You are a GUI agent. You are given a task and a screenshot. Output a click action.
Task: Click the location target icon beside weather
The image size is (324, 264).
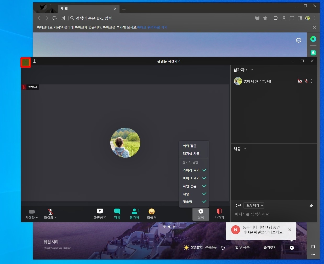coord(223,248)
